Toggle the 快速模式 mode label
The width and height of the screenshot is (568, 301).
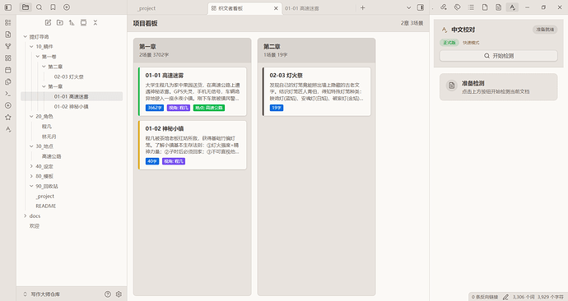pyautogui.click(x=471, y=43)
